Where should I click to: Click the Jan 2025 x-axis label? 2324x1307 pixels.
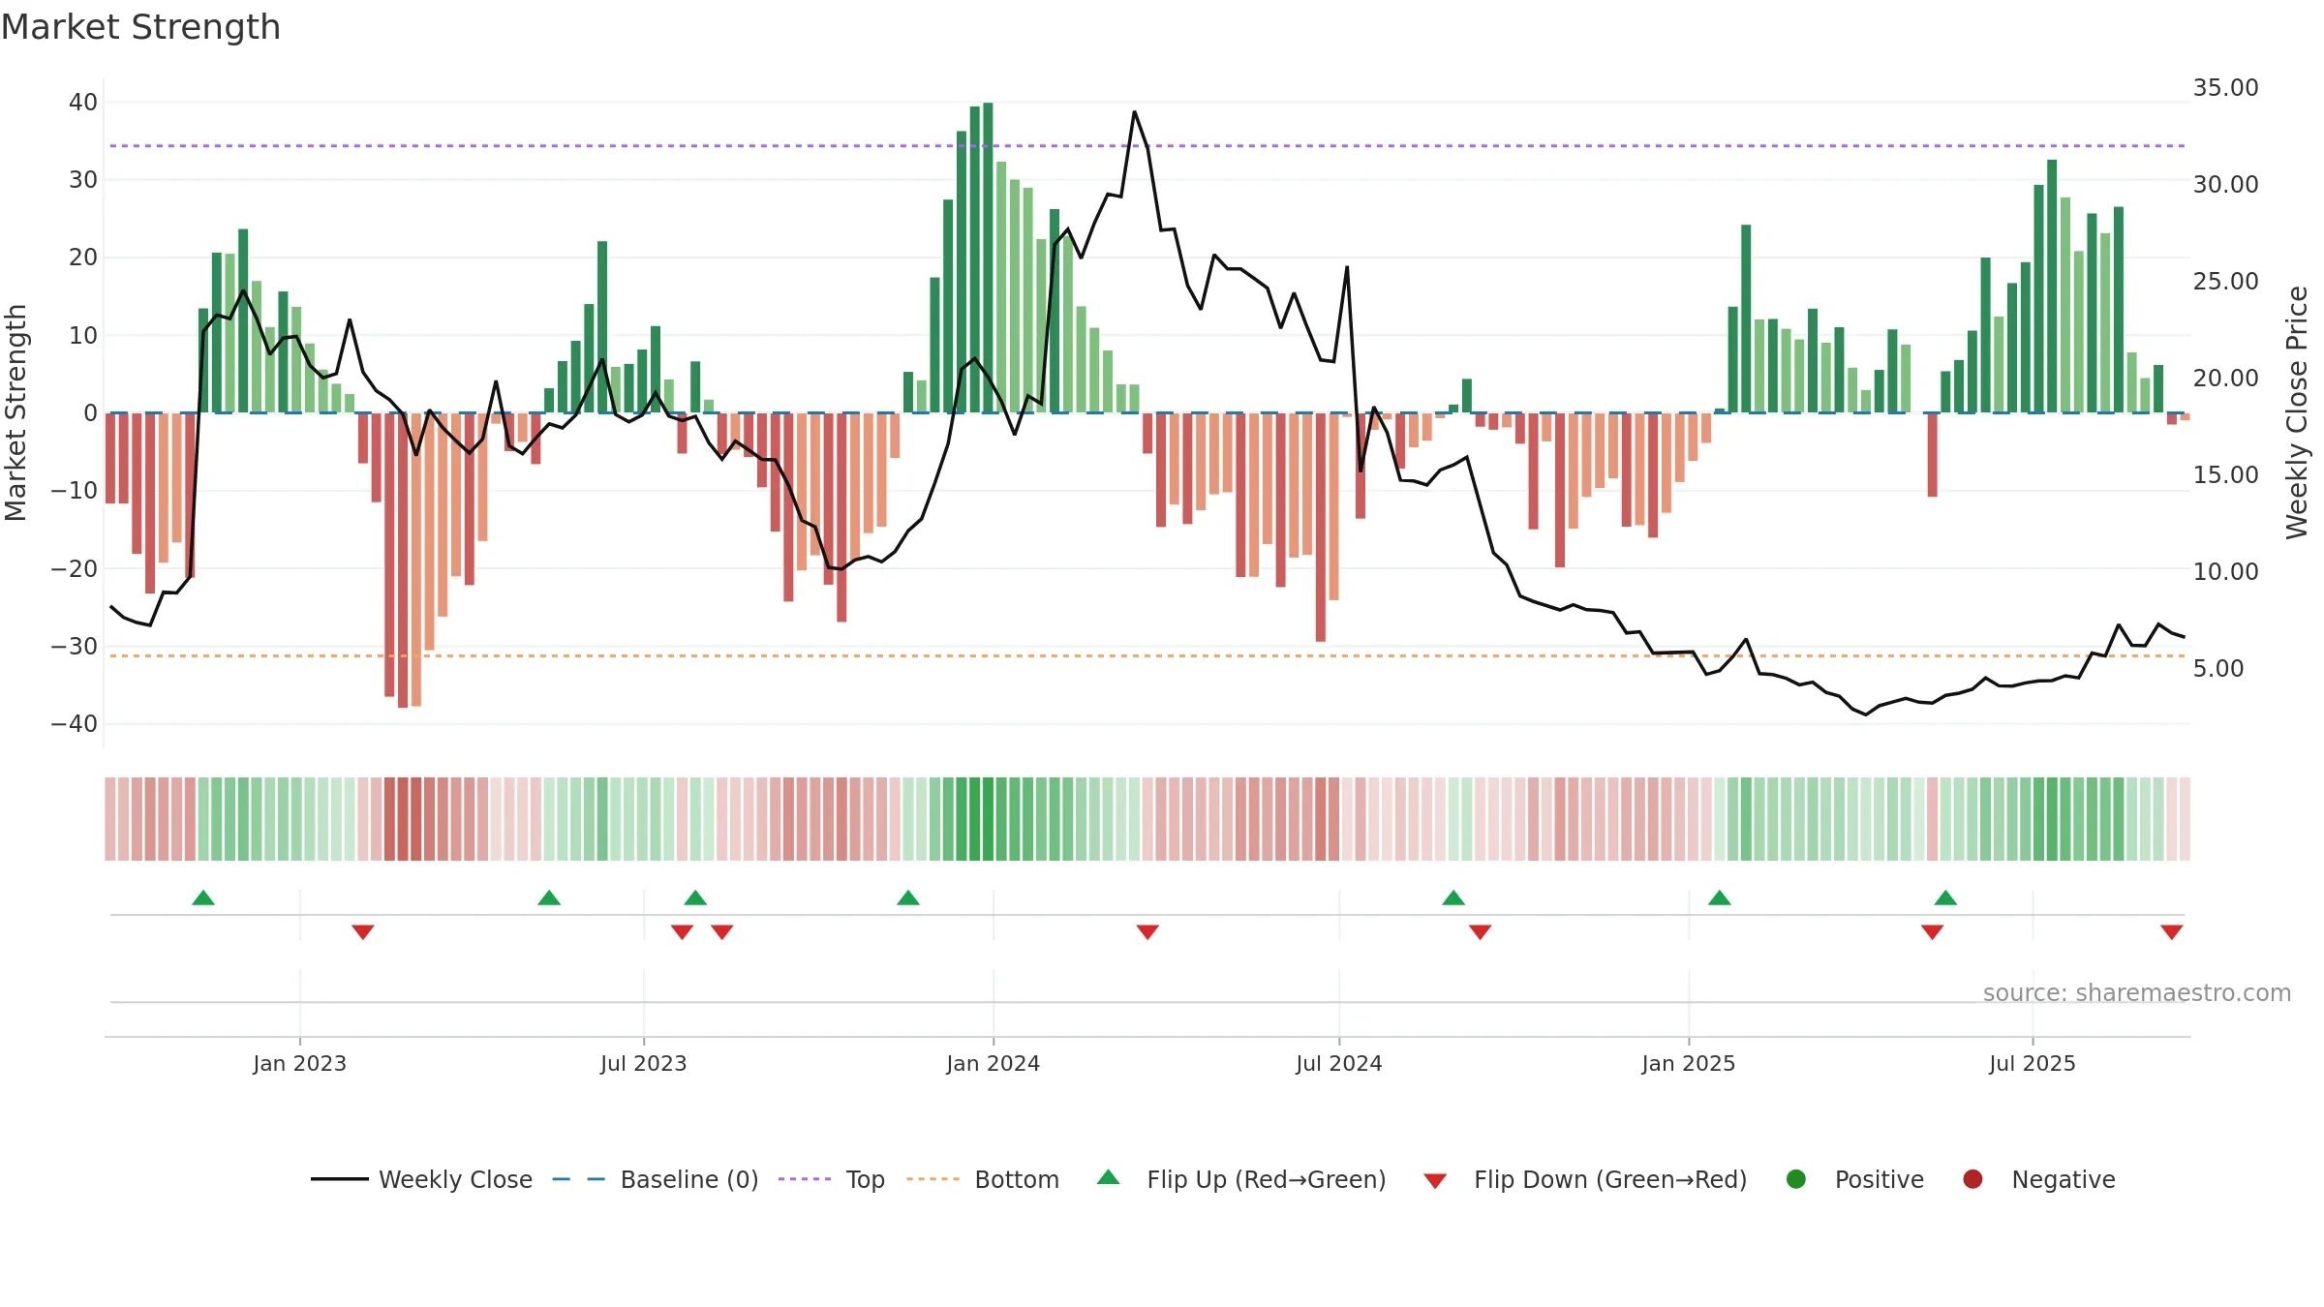coord(1689,1063)
